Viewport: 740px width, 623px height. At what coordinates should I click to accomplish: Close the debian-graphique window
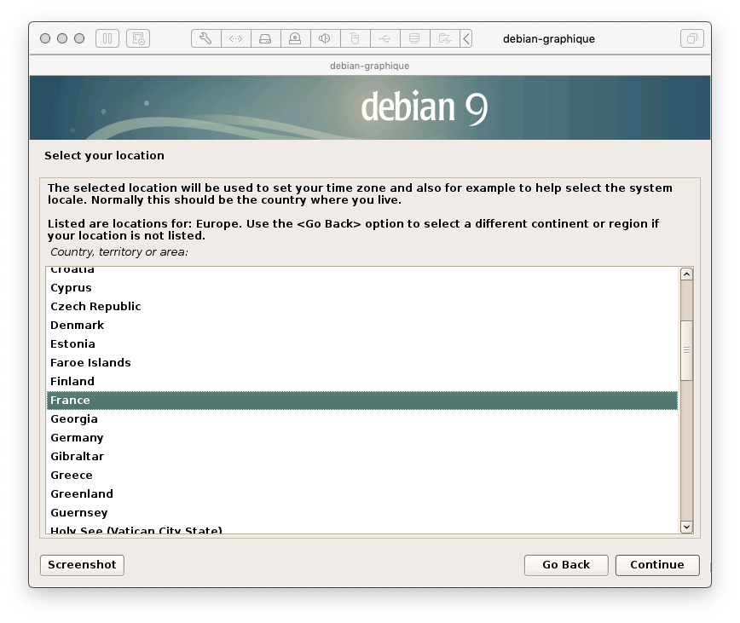coord(45,38)
